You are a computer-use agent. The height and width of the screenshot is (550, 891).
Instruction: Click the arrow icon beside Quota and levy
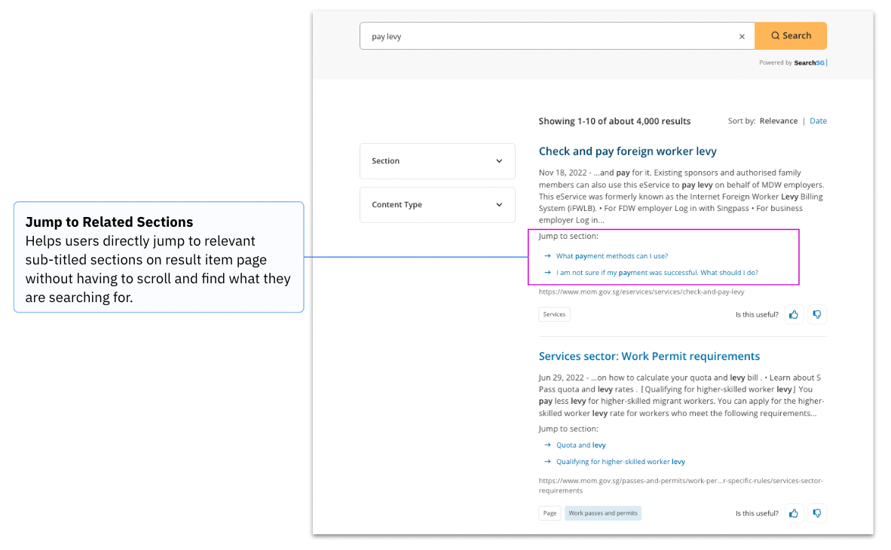click(547, 445)
